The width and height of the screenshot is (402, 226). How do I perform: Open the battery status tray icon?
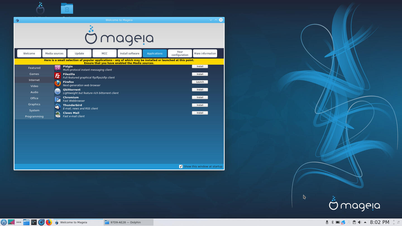pos(338,222)
